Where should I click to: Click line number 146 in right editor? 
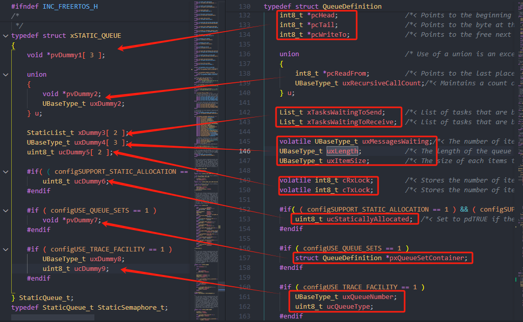pyautogui.click(x=244, y=151)
